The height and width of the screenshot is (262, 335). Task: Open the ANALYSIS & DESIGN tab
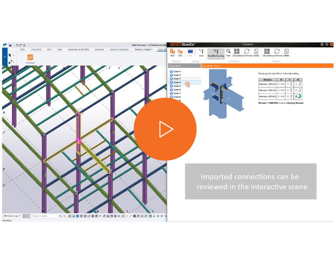pos(119,50)
